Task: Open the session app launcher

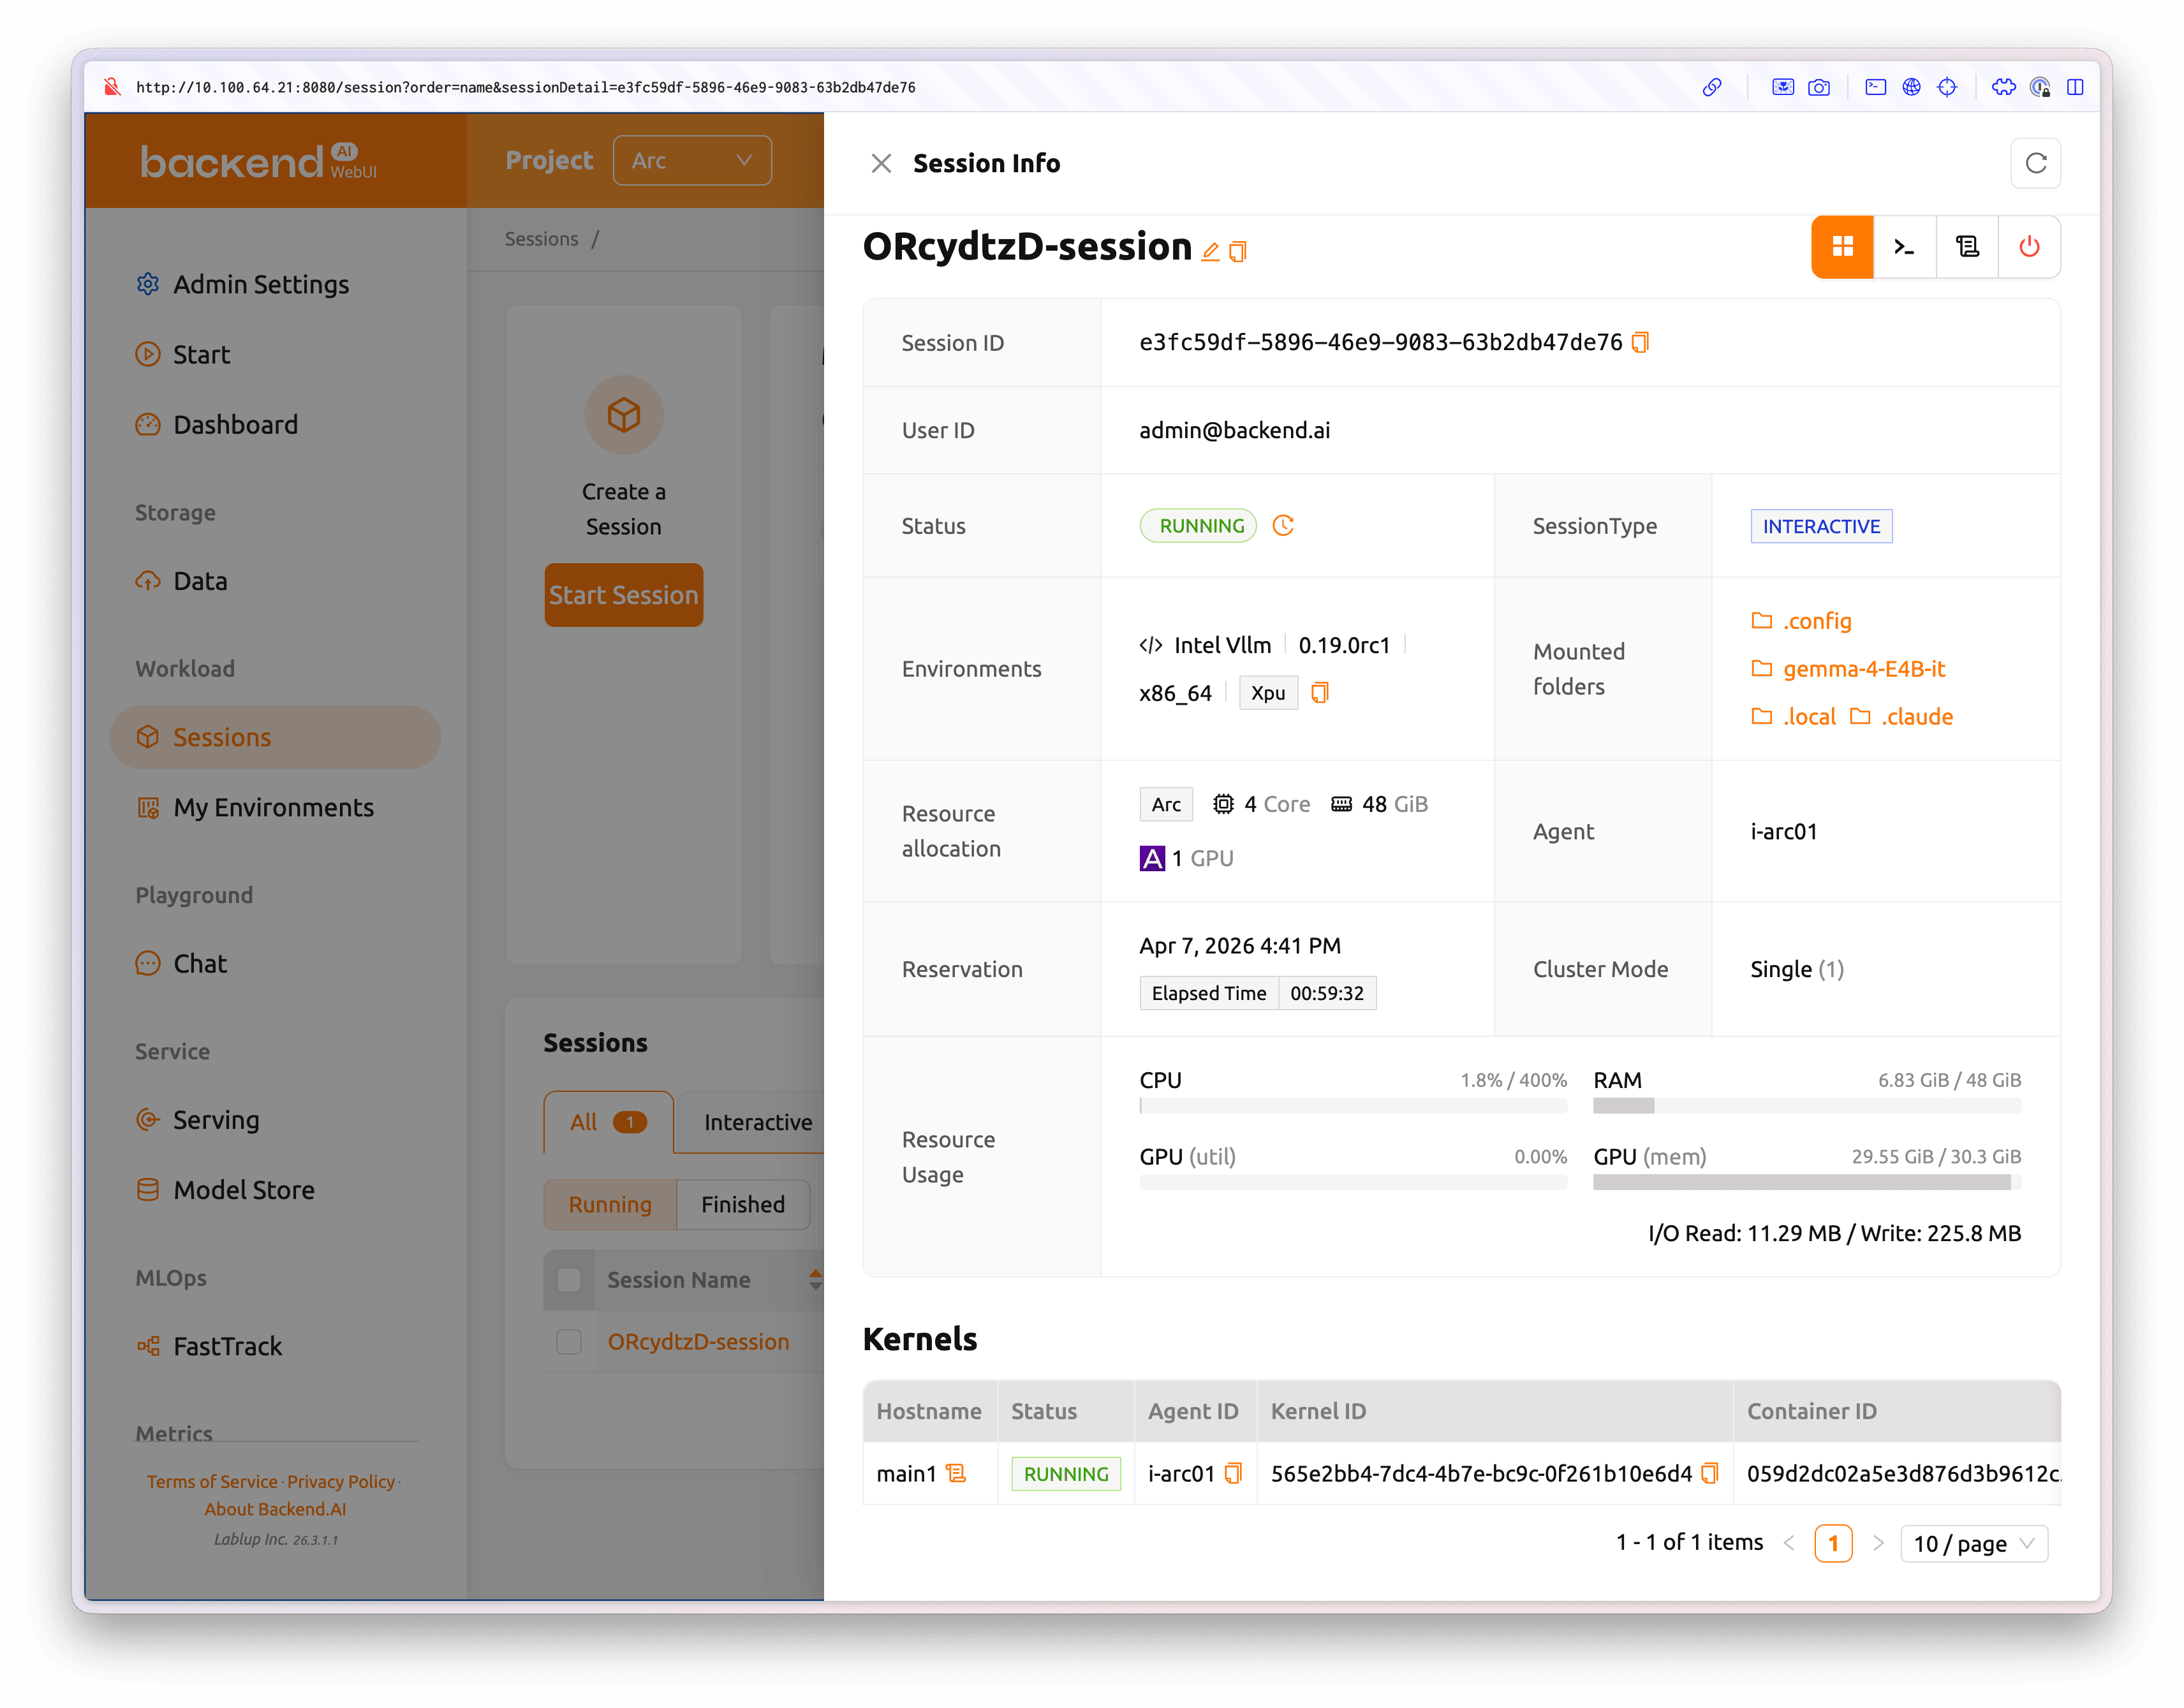Action: click(1842, 247)
